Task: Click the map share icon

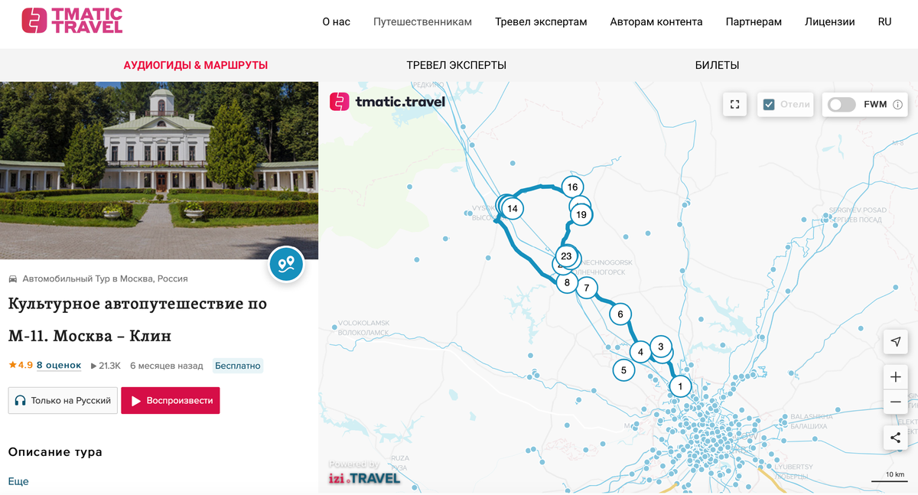Action: 895,438
